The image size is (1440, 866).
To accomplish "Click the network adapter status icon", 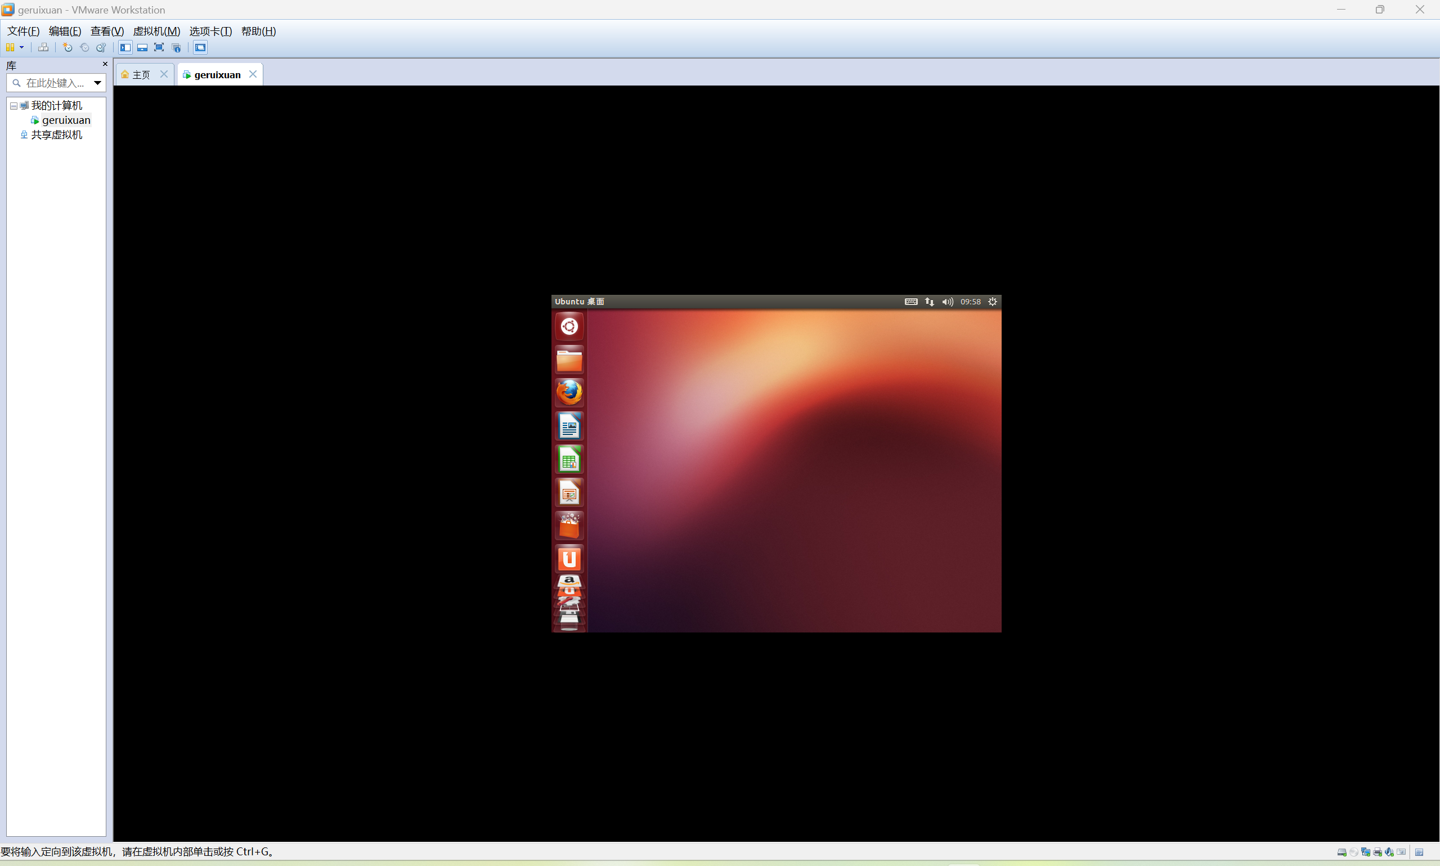I will tap(1365, 852).
